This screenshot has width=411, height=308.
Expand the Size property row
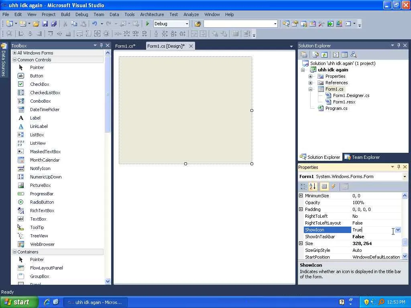(x=301, y=243)
